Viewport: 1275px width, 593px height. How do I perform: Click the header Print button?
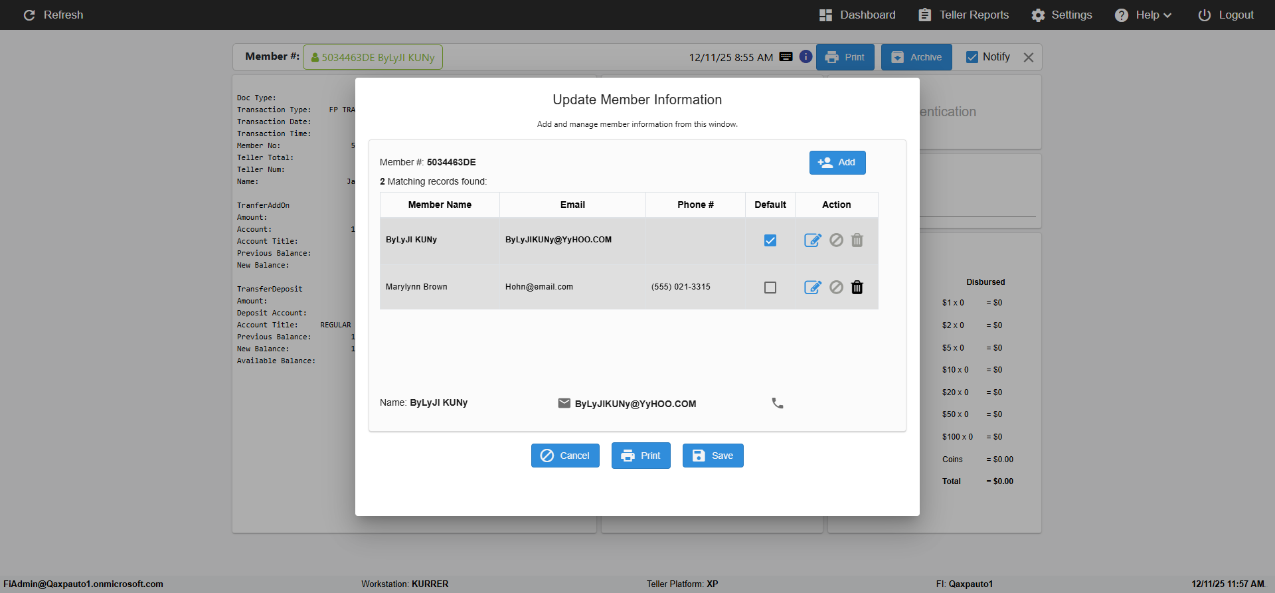pos(845,57)
